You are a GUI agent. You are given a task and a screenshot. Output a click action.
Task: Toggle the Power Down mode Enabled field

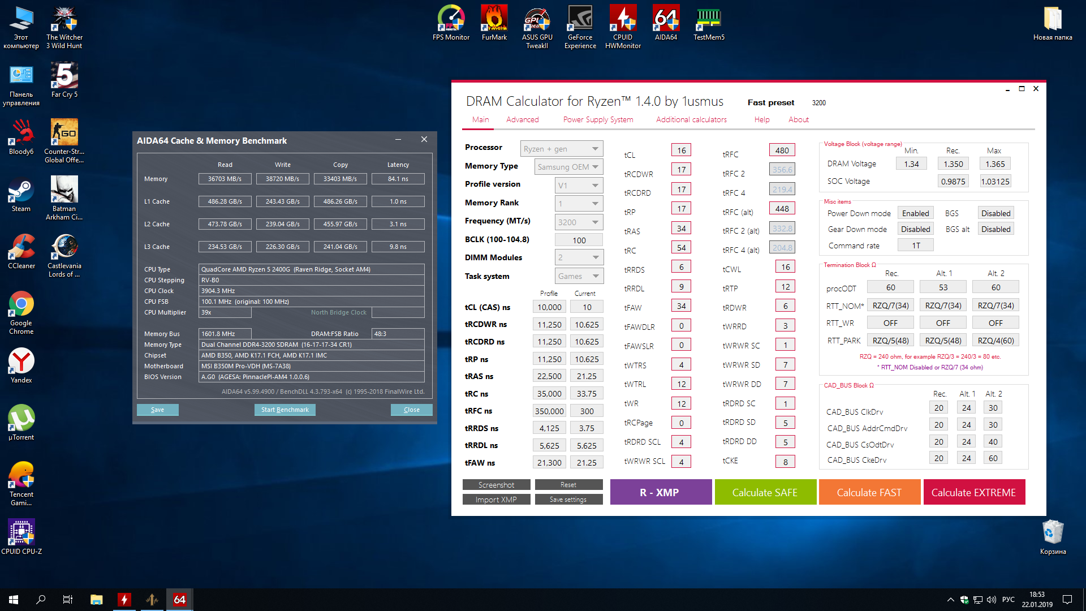(x=915, y=213)
